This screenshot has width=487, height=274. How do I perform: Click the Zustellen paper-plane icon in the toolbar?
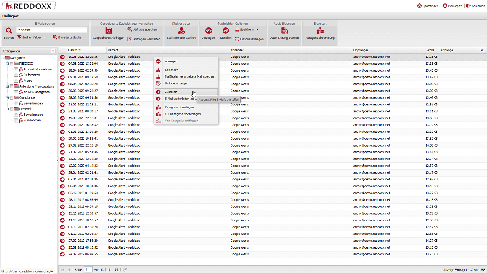[225, 31]
